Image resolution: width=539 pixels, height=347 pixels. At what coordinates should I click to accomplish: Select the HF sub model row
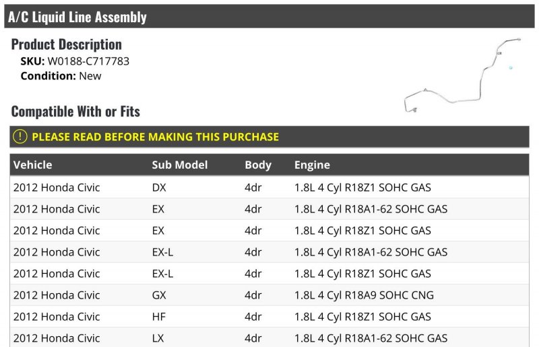point(269,317)
